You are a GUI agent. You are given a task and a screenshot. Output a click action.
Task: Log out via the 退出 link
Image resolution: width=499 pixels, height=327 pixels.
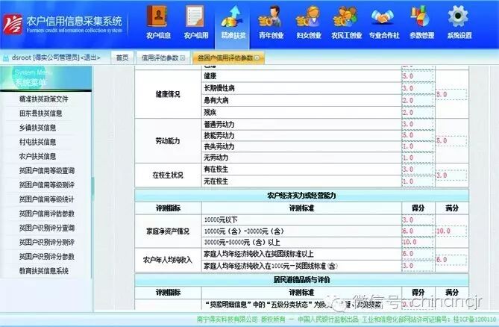[x=90, y=57]
